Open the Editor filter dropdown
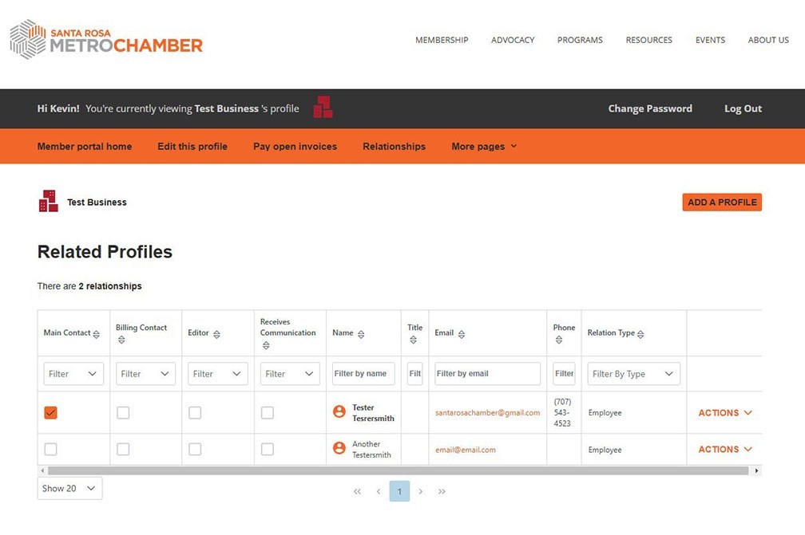Screen dimensions: 805x535 pyautogui.click(x=218, y=374)
